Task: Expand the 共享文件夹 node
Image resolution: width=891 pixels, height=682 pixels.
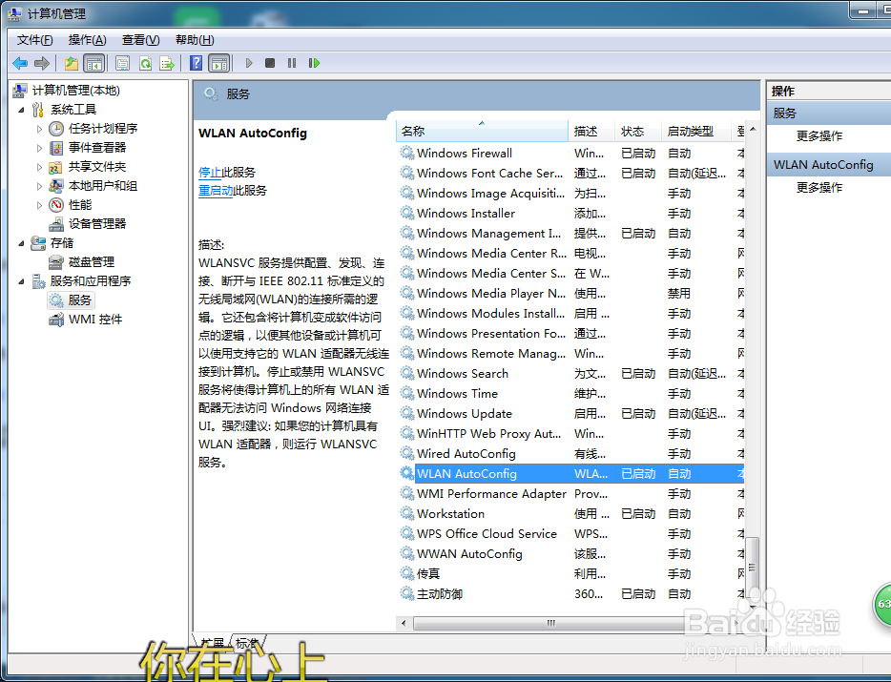Action: tap(39, 167)
